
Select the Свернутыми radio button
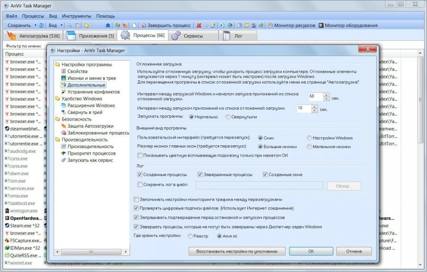[228, 116]
